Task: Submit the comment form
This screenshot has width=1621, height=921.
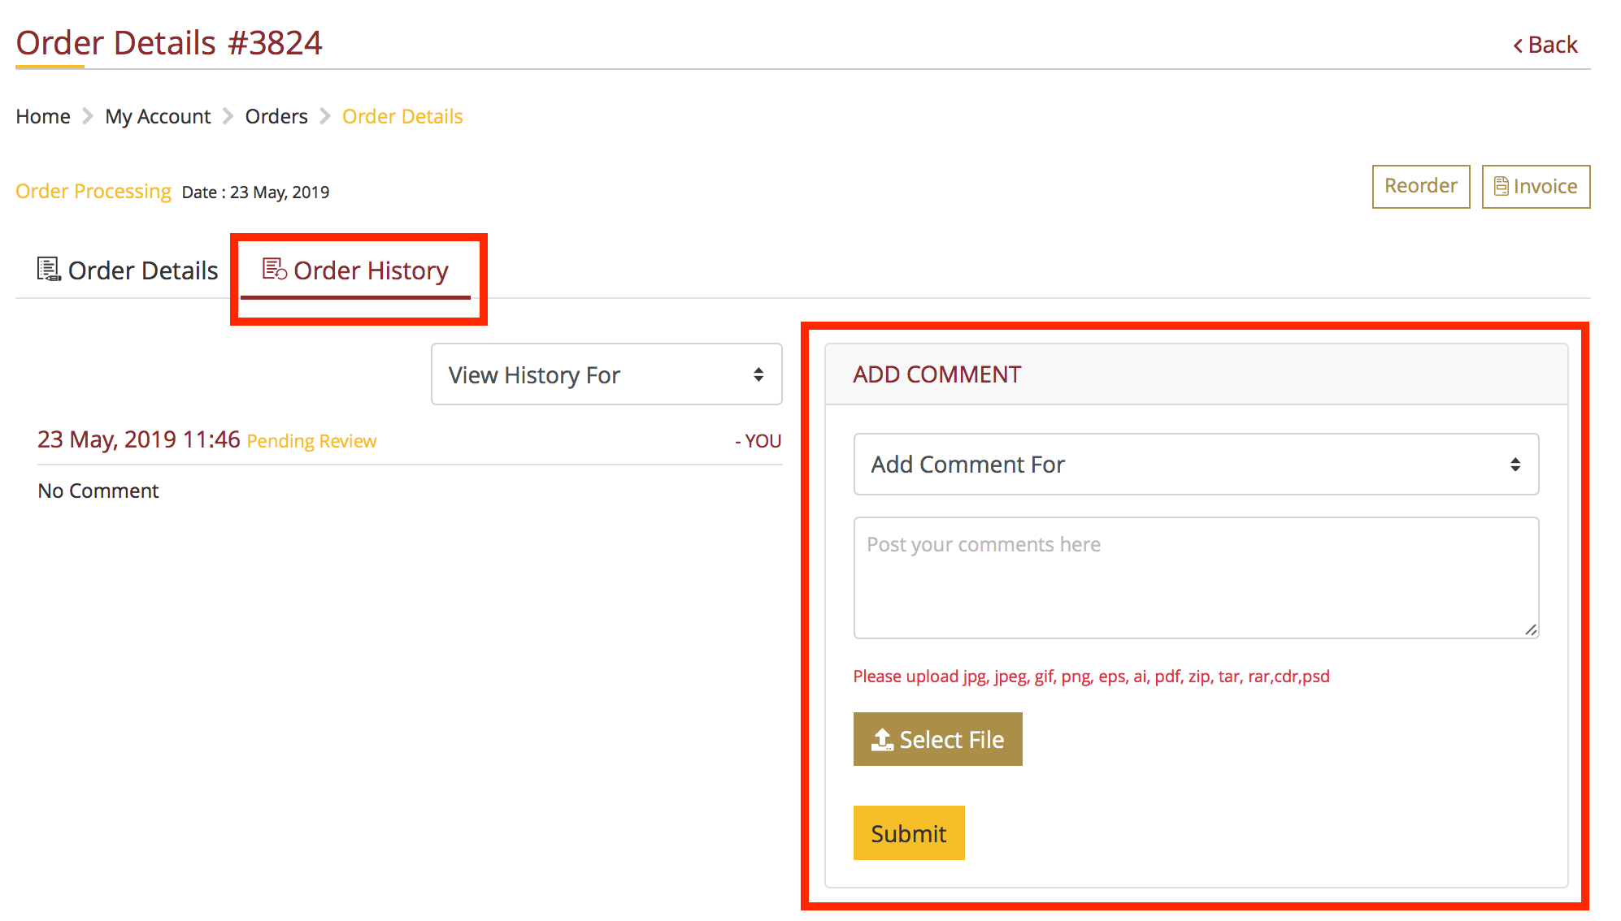Action: click(908, 832)
